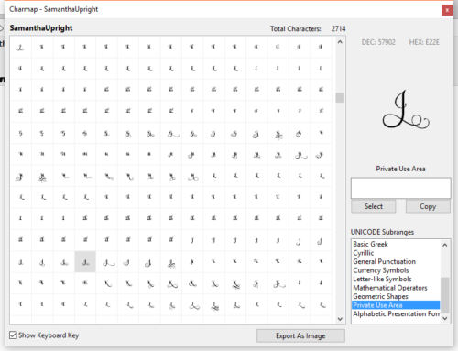
Task: Click the subrange list's scroll up arrow
Action: 445,245
